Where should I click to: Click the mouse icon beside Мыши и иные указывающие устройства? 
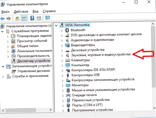tap(68, 90)
